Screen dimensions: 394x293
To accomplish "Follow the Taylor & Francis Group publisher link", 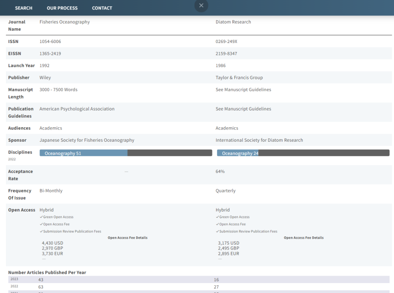I will tap(237, 77).
